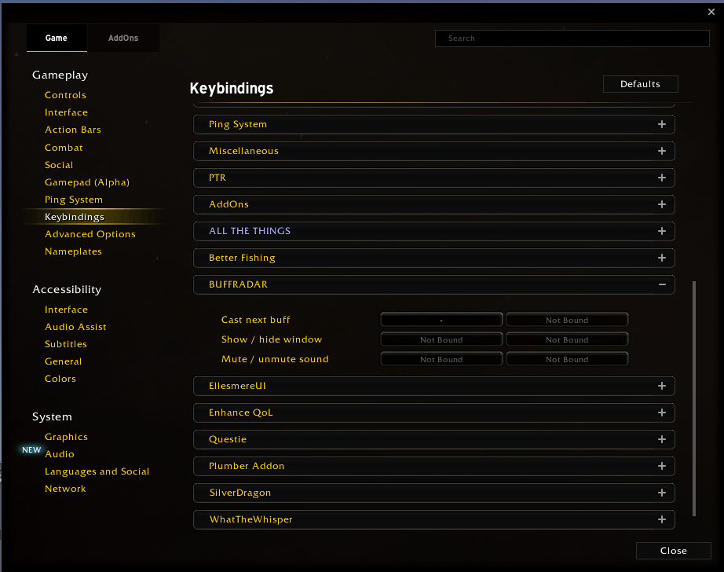This screenshot has height=572, width=724.
Task: Set secondary key for Mute / unmute sound
Action: click(x=567, y=359)
